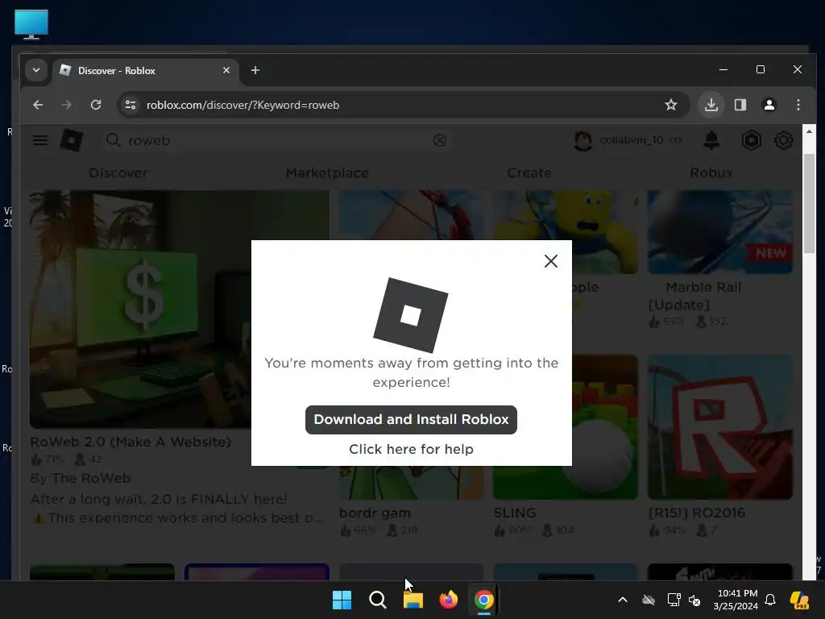The height and width of the screenshot is (619, 825).
Task: Open the Robux hexagon icon
Action: point(752,140)
